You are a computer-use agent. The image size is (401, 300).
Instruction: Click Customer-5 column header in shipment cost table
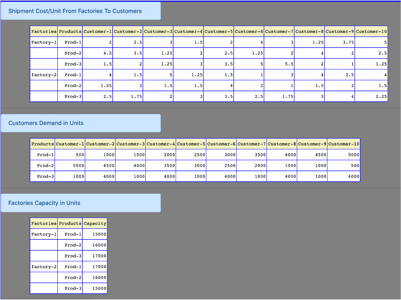219,31
